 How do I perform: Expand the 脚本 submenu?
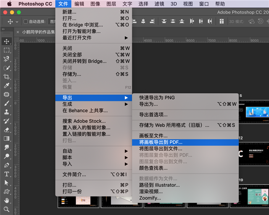94,157
